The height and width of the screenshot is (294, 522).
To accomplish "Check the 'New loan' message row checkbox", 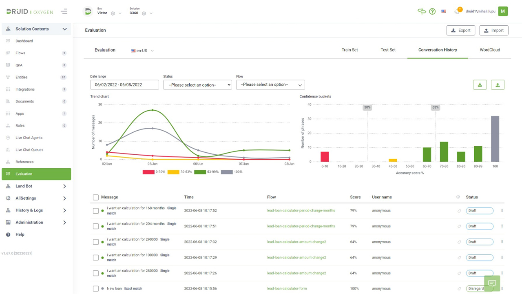I will [x=96, y=289].
